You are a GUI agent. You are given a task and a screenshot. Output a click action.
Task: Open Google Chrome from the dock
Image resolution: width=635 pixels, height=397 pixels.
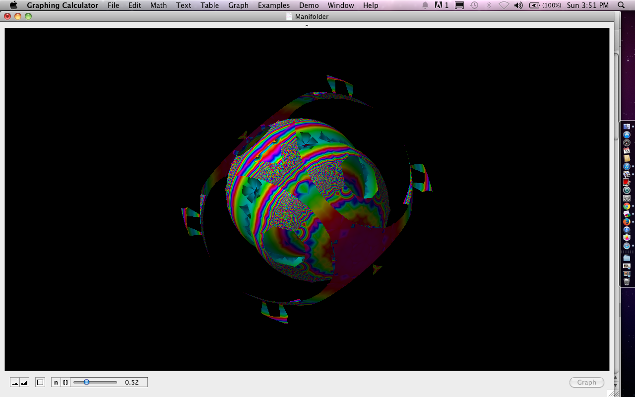[x=627, y=206]
